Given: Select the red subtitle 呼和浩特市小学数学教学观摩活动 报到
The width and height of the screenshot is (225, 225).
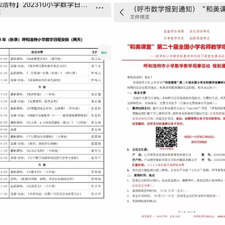Looking at the screenshot, I should pyautogui.click(x=184, y=66).
